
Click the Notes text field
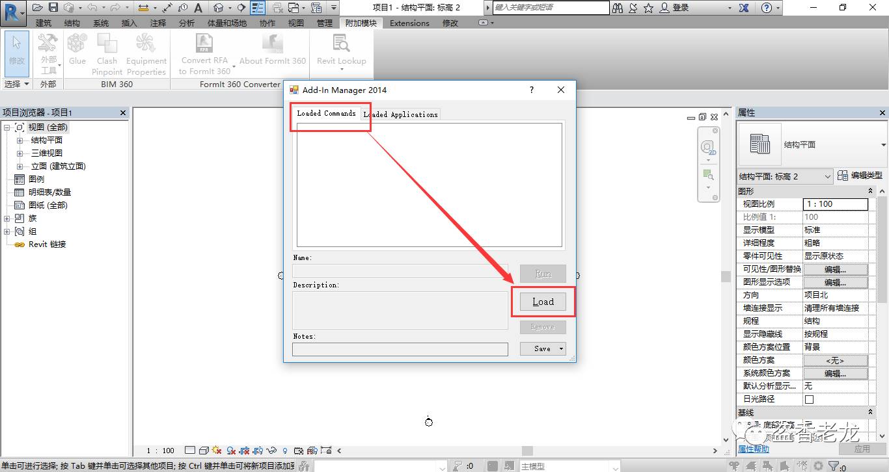point(400,349)
